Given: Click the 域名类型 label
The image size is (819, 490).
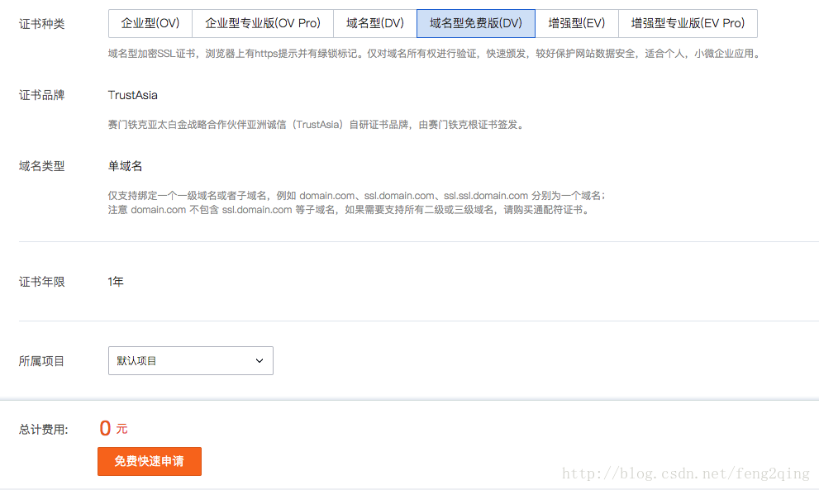Looking at the screenshot, I should 42,166.
